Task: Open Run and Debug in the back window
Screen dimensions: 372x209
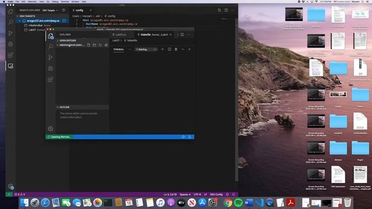Action: 10,44
